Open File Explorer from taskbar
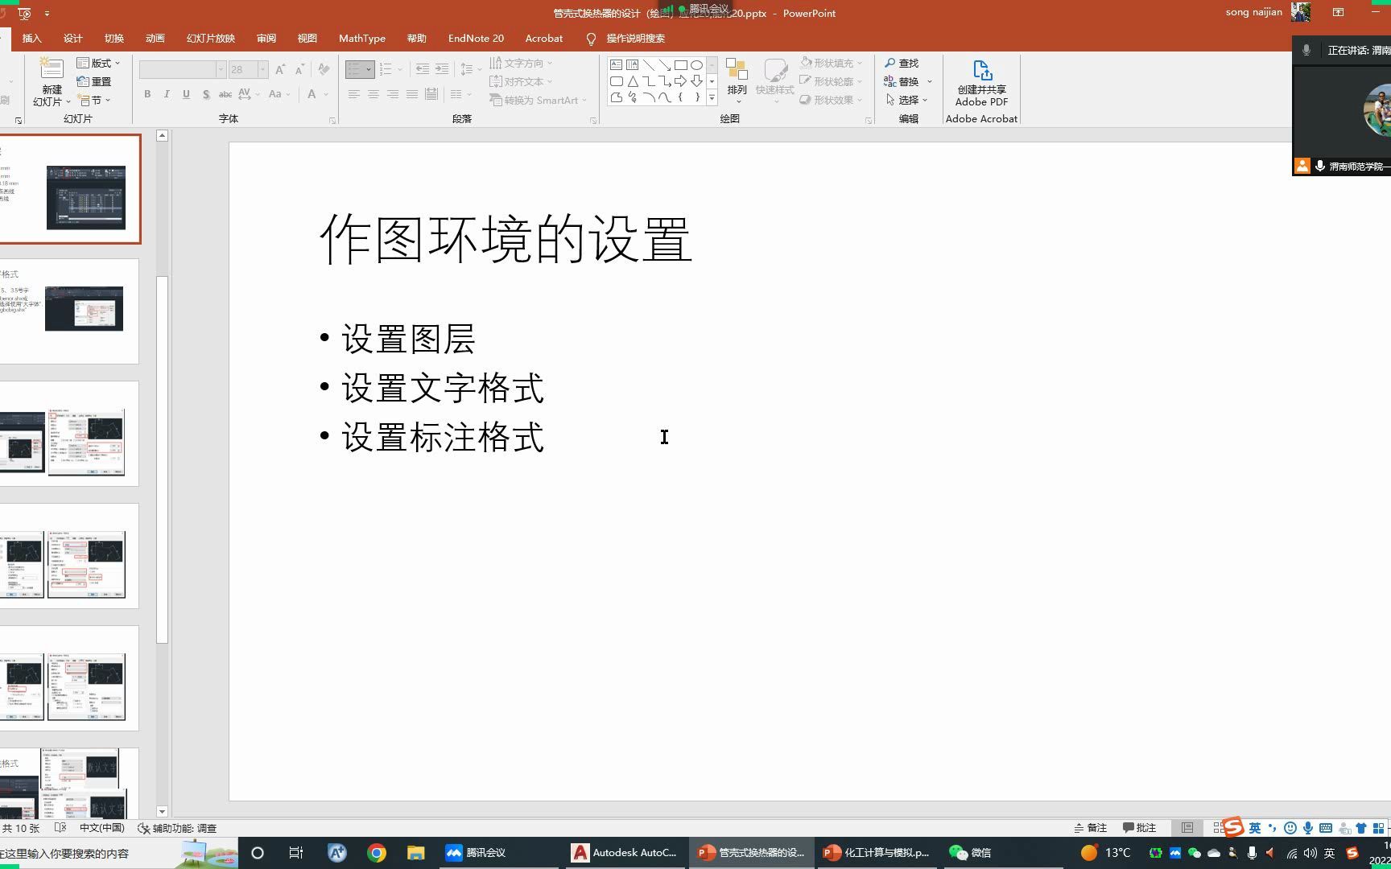 click(x=415, y=853)
